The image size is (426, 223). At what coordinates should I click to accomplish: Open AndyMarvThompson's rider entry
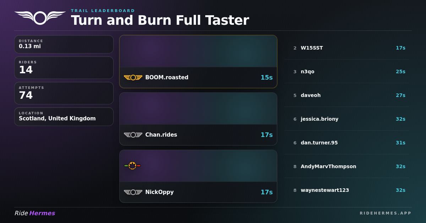click(x=346, y=166)
